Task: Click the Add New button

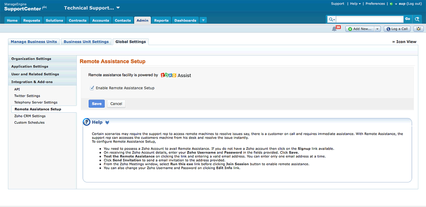Action: pos(360,29)
